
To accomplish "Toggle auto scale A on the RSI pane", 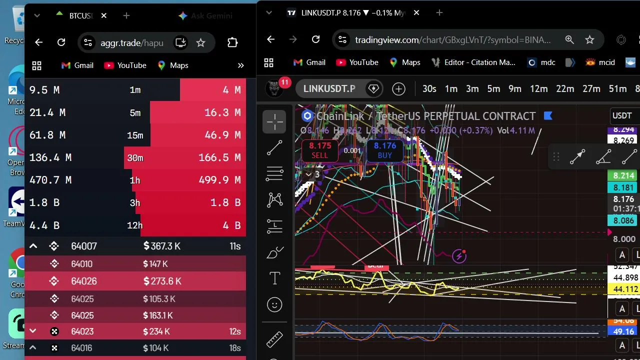I will 622,308.
